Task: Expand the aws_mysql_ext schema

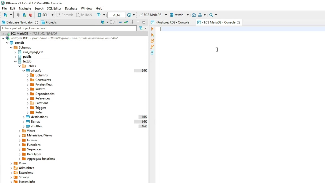Action: coord(15,52)
